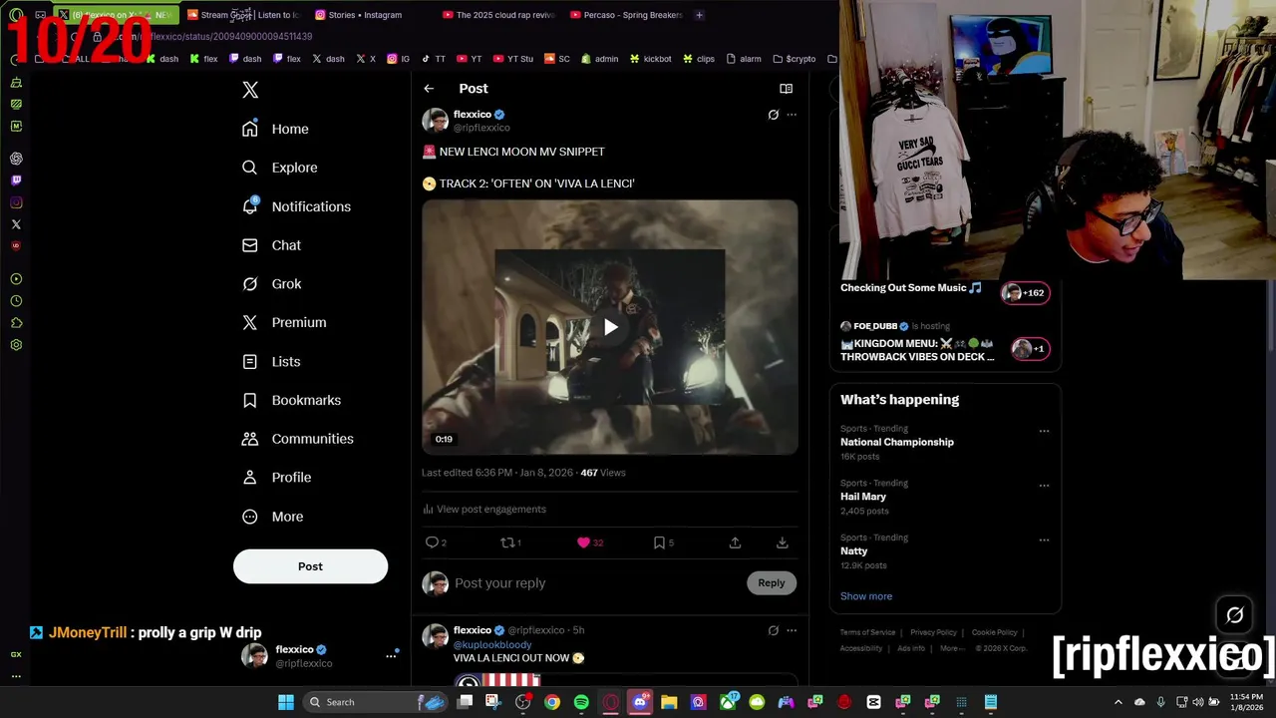
Task: Switch to Percaso - Spring Breakers tab
Action: (625, 15)
